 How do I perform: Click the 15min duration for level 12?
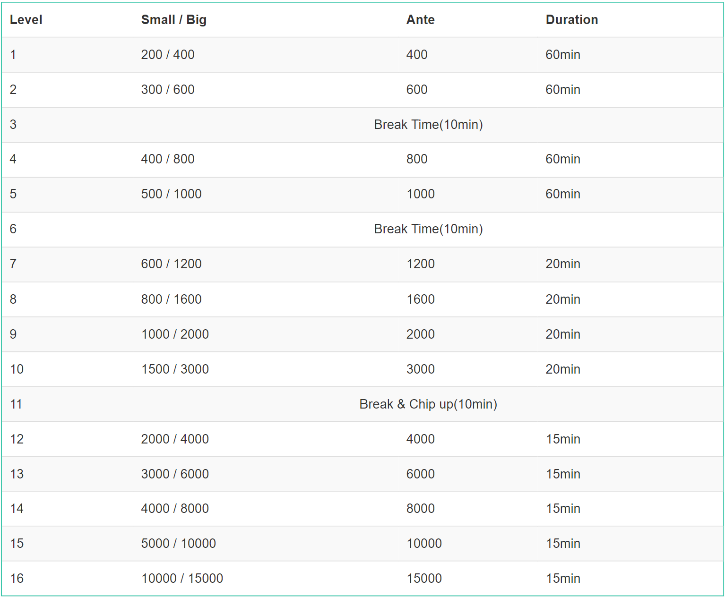tap(563, 439)
